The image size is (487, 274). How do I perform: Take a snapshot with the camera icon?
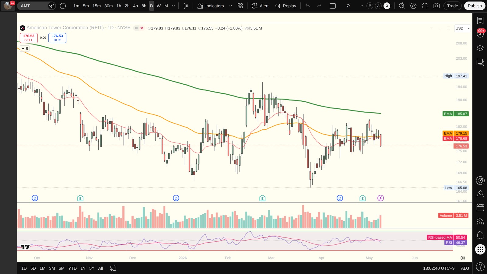click(x=436, y=6)
